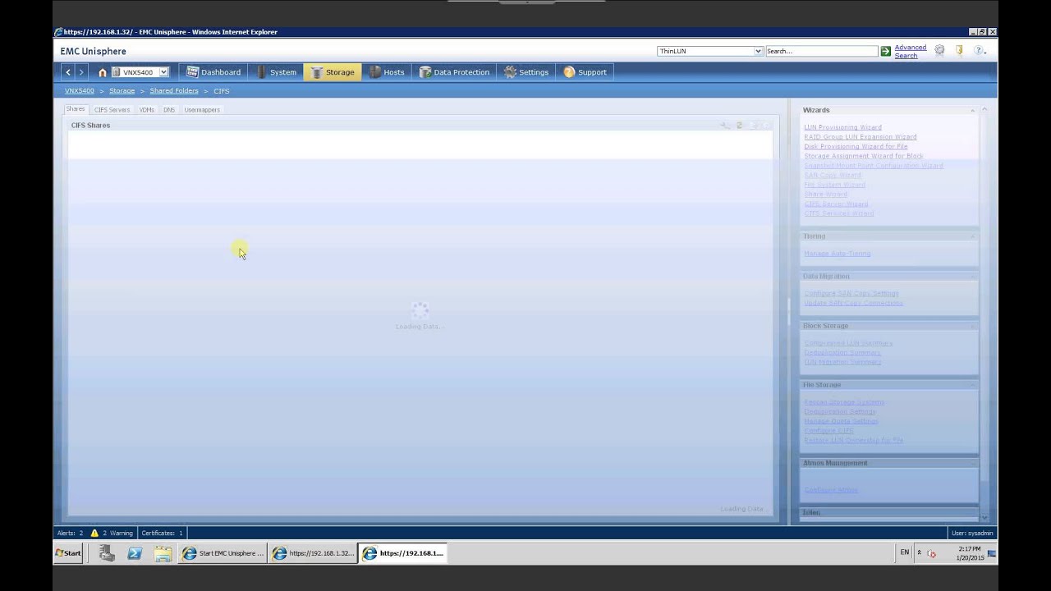1051x591 pixels.
Task: Switch to the CIFS Servers tab
Action: tap(112, 109)
